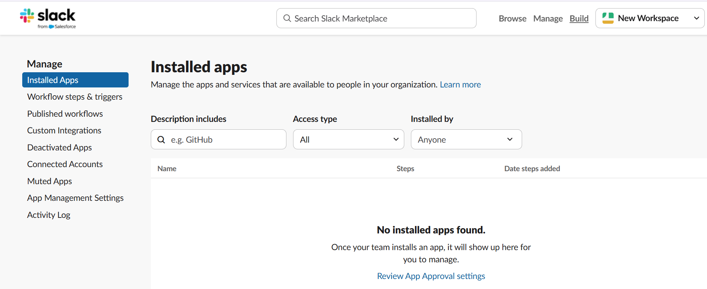Focus the Search Slack Marketplace field

coord(382,19)
